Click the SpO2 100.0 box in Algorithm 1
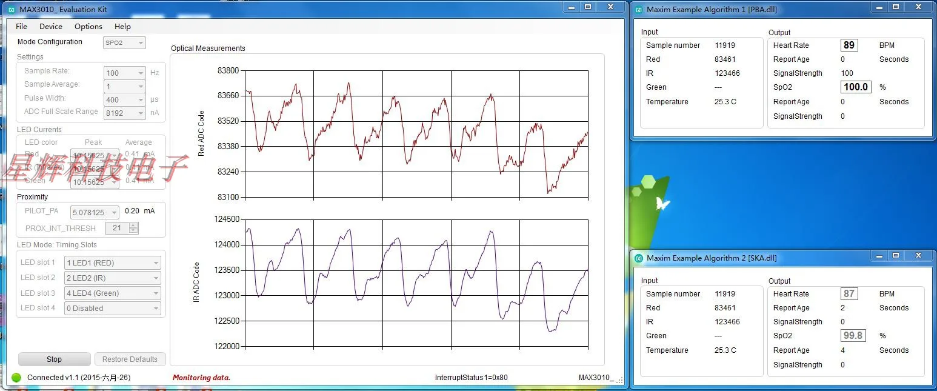 (856, 87)
